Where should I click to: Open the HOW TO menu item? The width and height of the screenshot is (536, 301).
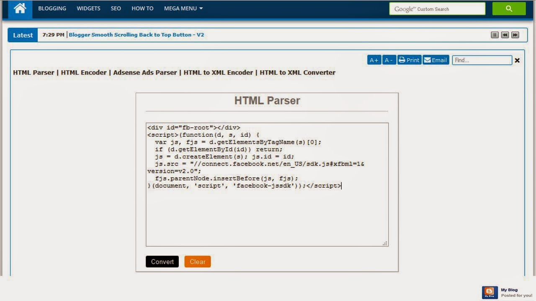pyautogui.click(x=142, y=8)
